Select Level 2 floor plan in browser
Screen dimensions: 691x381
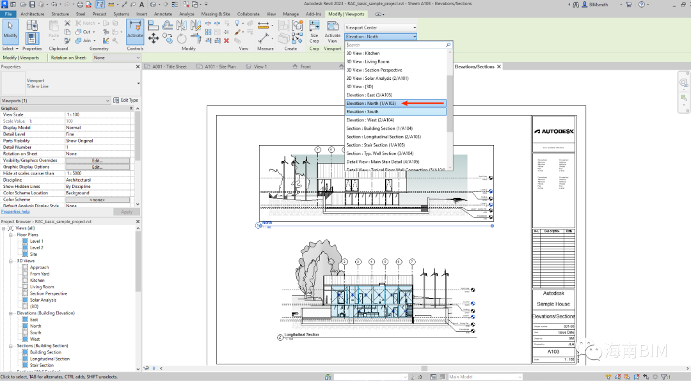coord(36,248)
